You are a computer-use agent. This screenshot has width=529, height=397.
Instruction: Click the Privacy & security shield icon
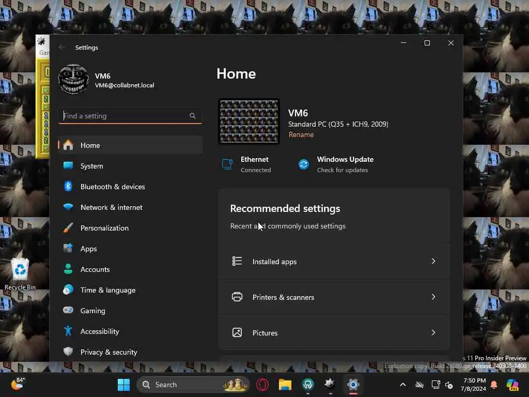coord(68,352)
